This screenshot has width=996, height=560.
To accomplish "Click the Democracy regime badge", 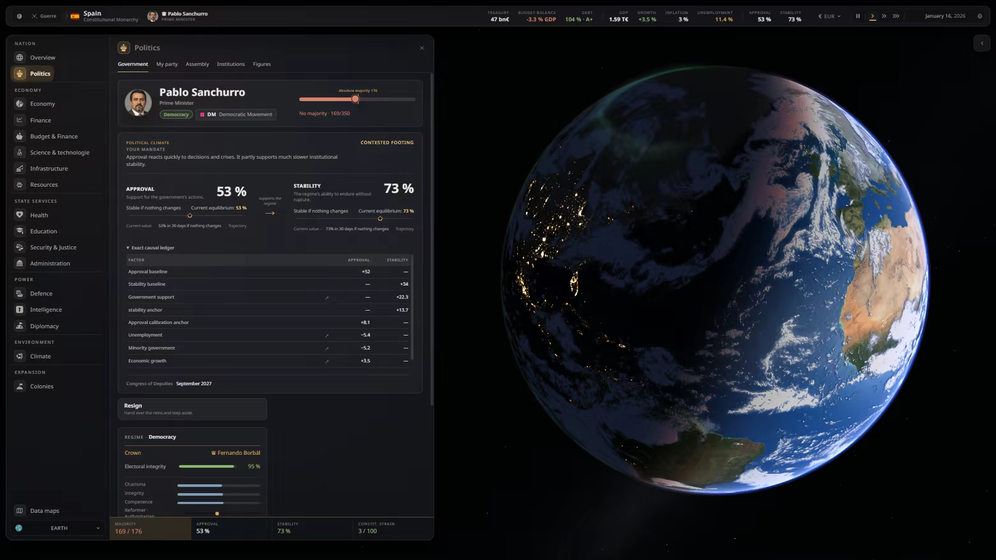I will click(176, 114).
